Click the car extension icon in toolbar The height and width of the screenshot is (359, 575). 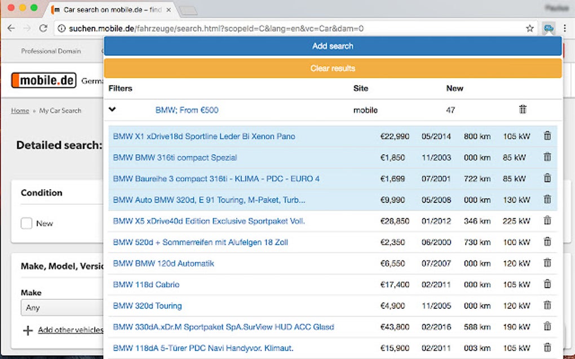click(548, 28)
